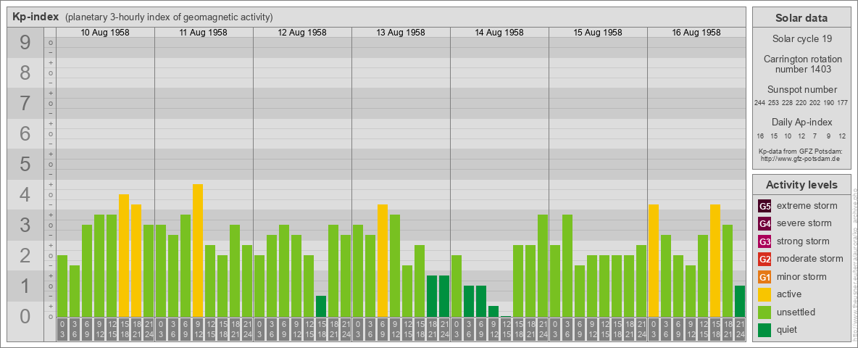
Task: Click the sunspot value 228
Action: pyautogui.click(x=788, y=103)
